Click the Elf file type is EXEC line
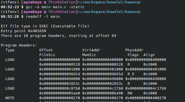Image resolution: width=185 pixels, height=102 pixels. click(x=45, y=26)
